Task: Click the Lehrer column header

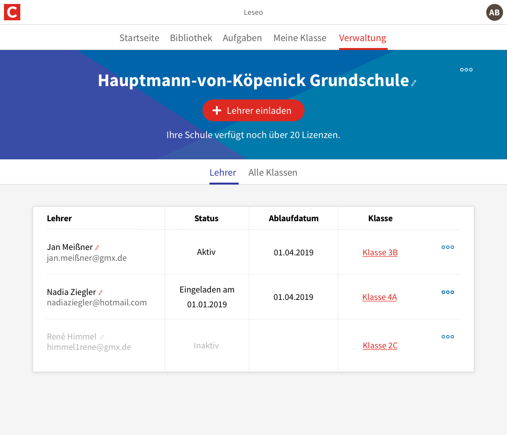Action: (x=59, y=218)
